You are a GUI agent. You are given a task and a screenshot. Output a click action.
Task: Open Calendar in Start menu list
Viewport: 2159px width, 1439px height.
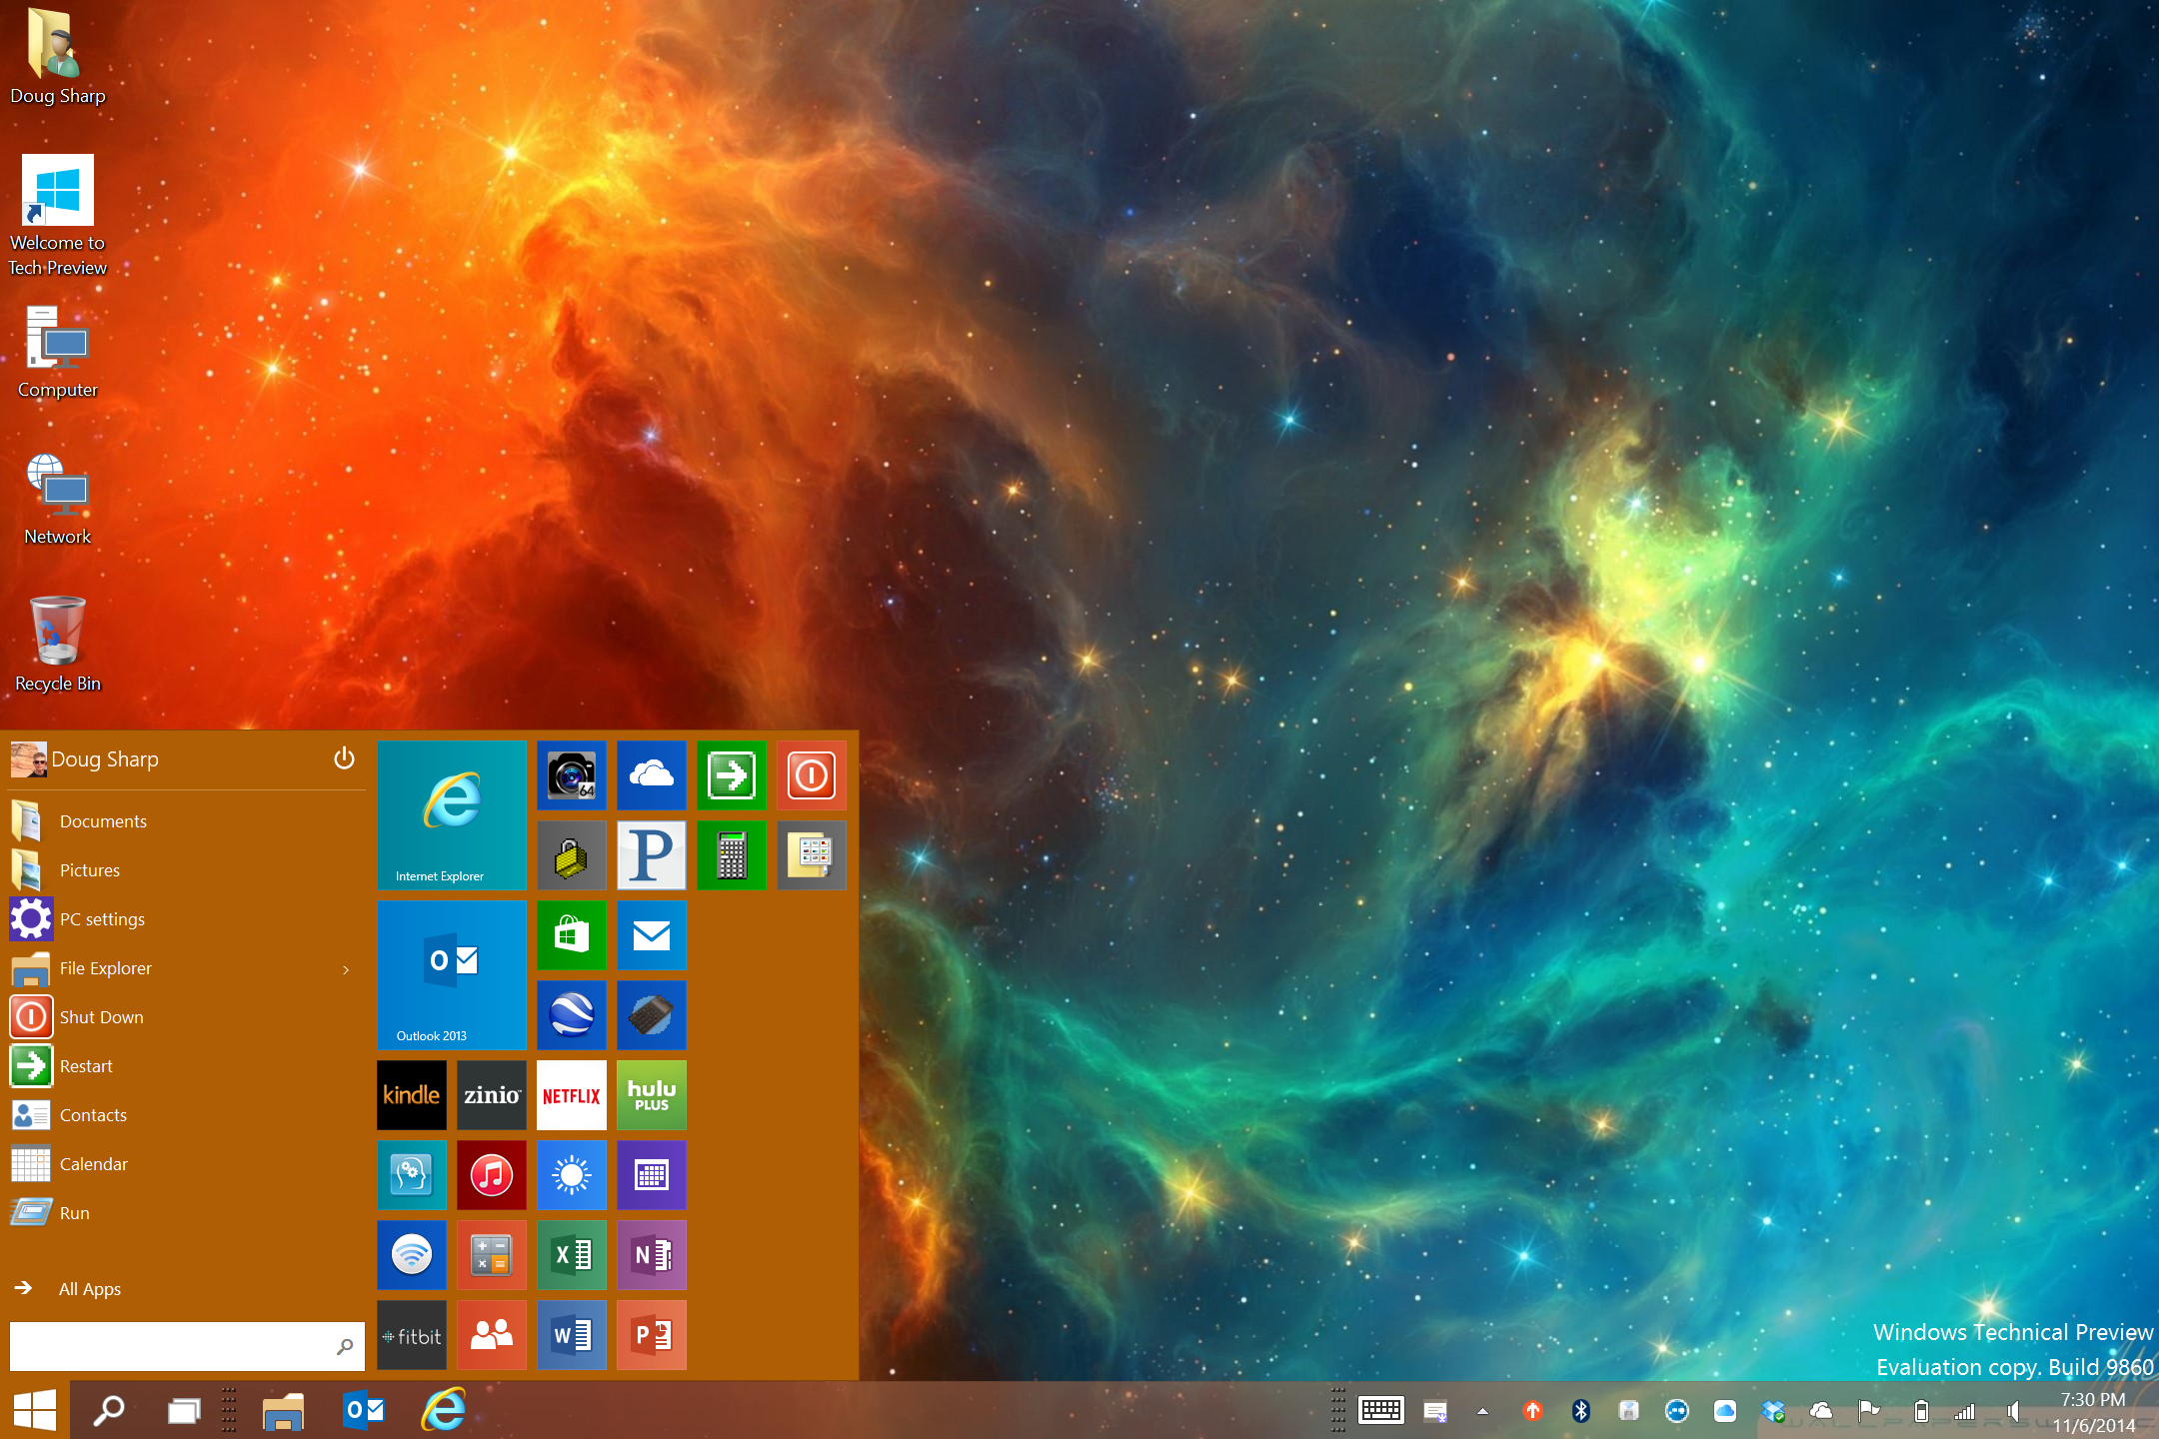[186, 1164]
